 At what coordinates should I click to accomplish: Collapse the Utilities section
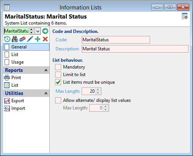(x=46, y=94)
